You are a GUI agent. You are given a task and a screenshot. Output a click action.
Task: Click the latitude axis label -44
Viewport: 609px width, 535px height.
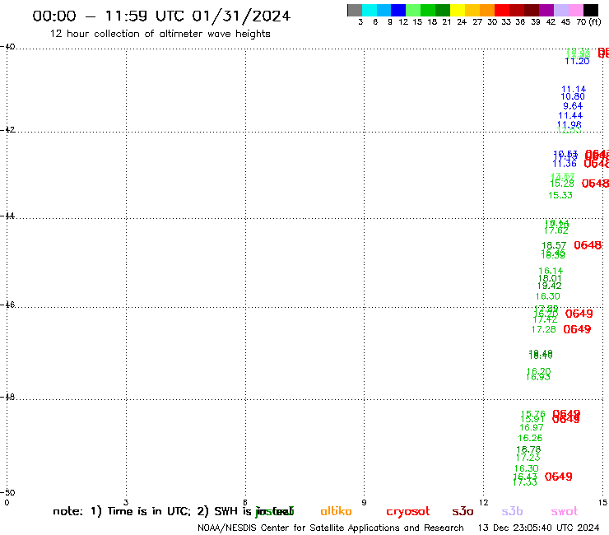click(x=7, y=216)
